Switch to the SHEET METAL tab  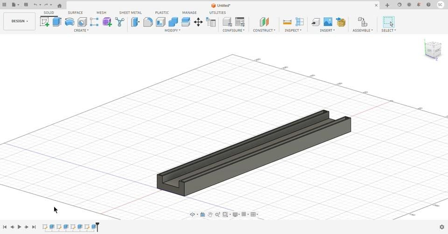coord(131,13)
